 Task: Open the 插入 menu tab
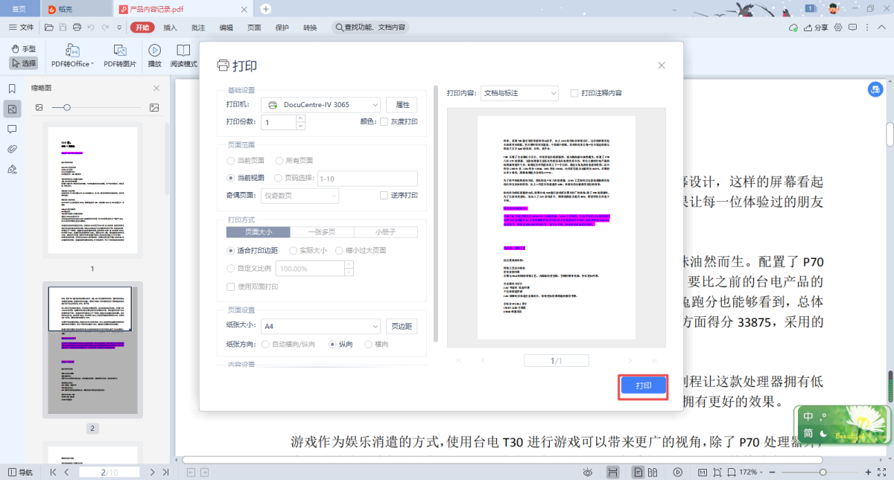point(171,28)
